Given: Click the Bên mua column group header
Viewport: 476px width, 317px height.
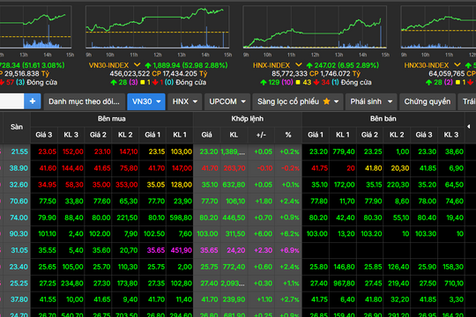Looking at the screenshot, I should (112, 119).
